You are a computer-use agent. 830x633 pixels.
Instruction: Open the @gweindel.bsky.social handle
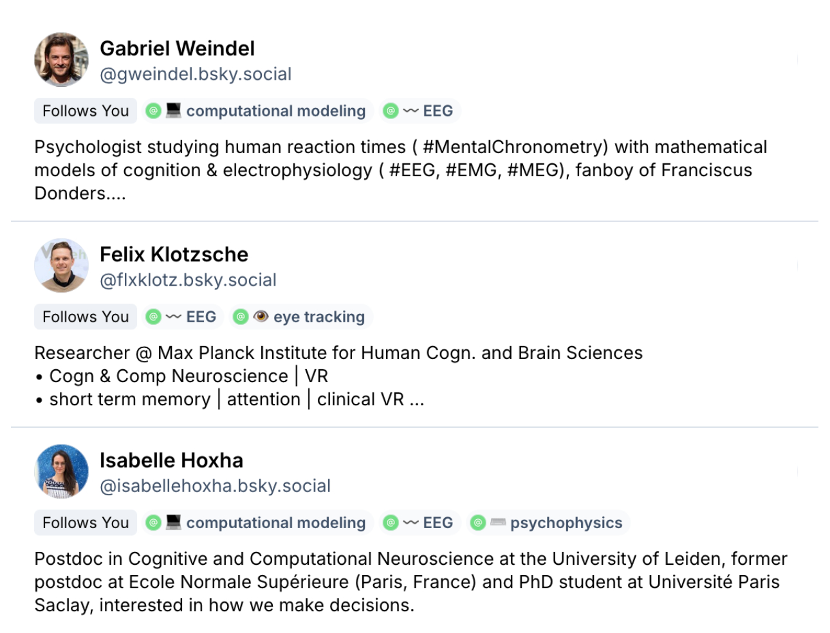tap(196, 74)
